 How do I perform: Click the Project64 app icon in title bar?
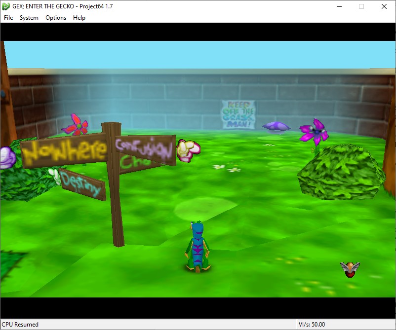click(x=6, y=6)
